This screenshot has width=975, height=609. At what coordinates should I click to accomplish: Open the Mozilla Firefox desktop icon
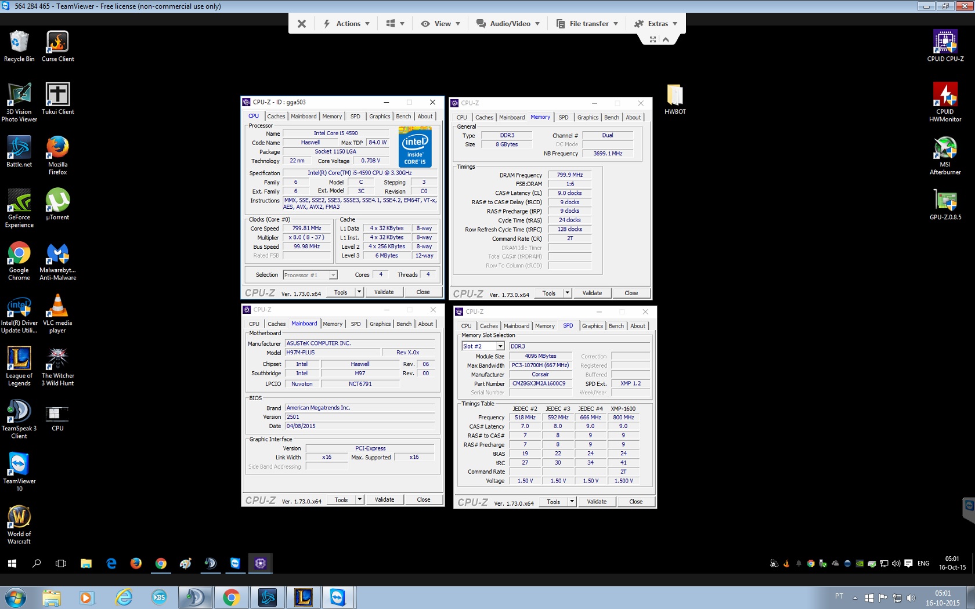tap(57, 155)
